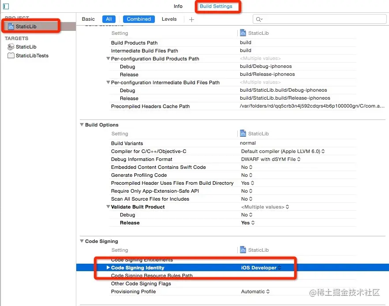The width and height of the screenshot is (389, 306).
Task: Click the /var/folders cache path value
Action: [312, 106]
